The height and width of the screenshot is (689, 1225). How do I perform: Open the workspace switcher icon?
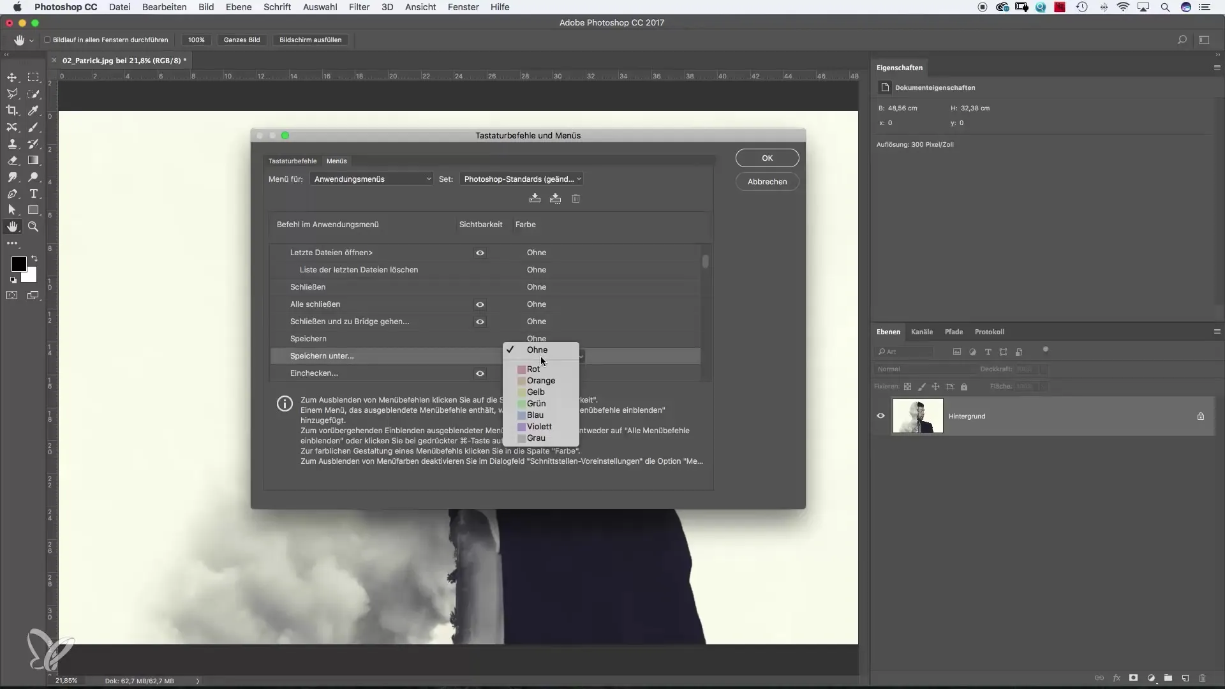(1204, 40)
